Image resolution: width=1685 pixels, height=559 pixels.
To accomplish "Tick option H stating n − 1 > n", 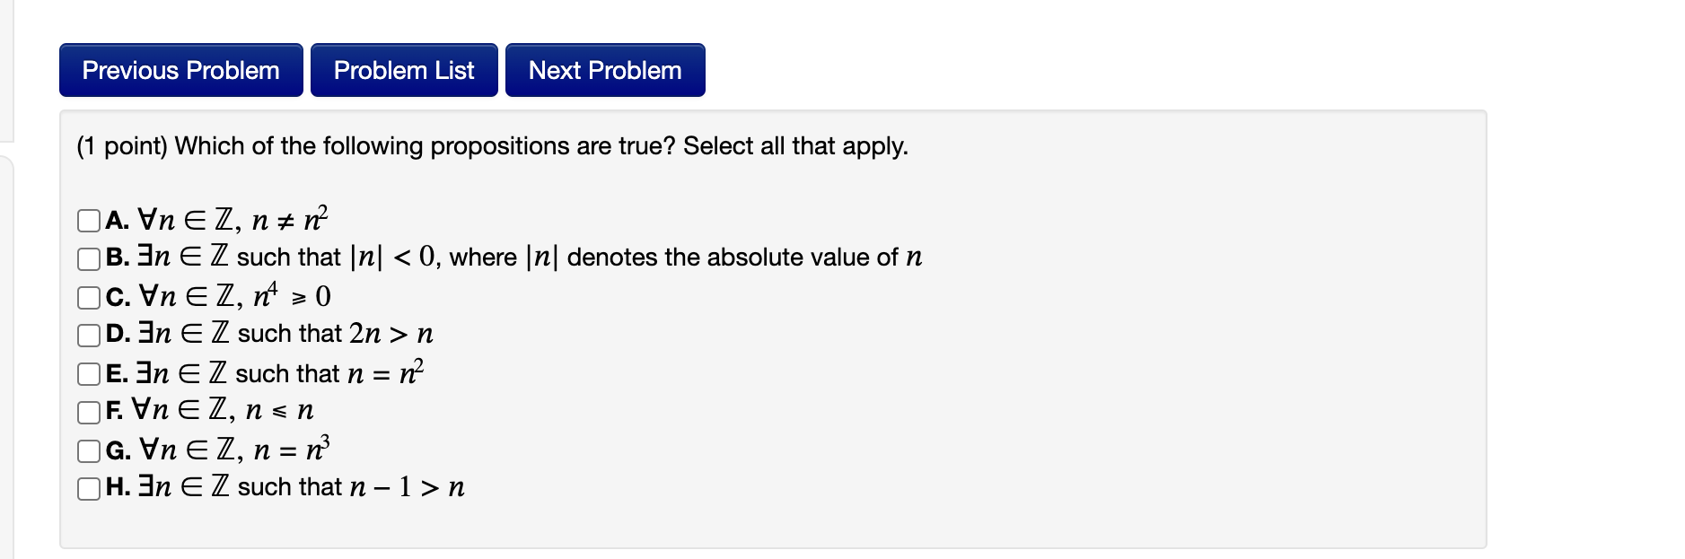I will [x=89, y=488].
